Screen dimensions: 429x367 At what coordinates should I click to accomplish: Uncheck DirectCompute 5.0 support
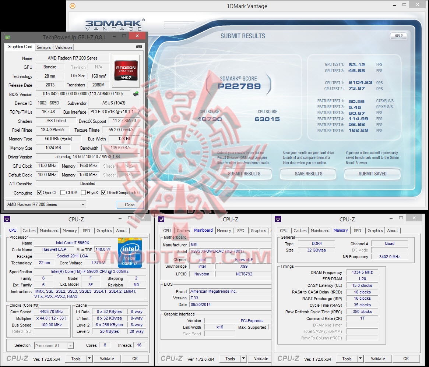[104, 192]
